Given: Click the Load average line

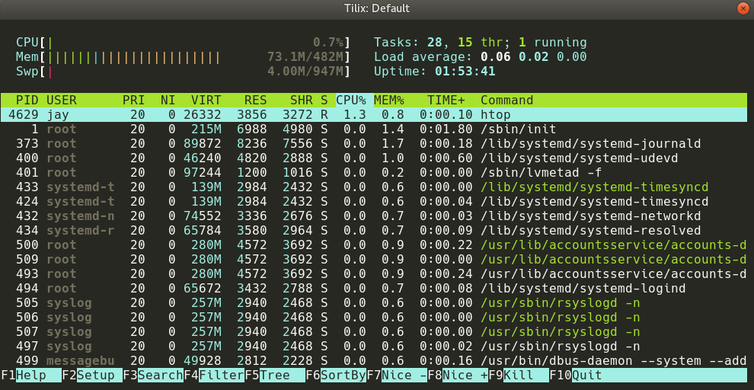Looking at the screenshot, I should pyautogui.click(x=481, y=57).
